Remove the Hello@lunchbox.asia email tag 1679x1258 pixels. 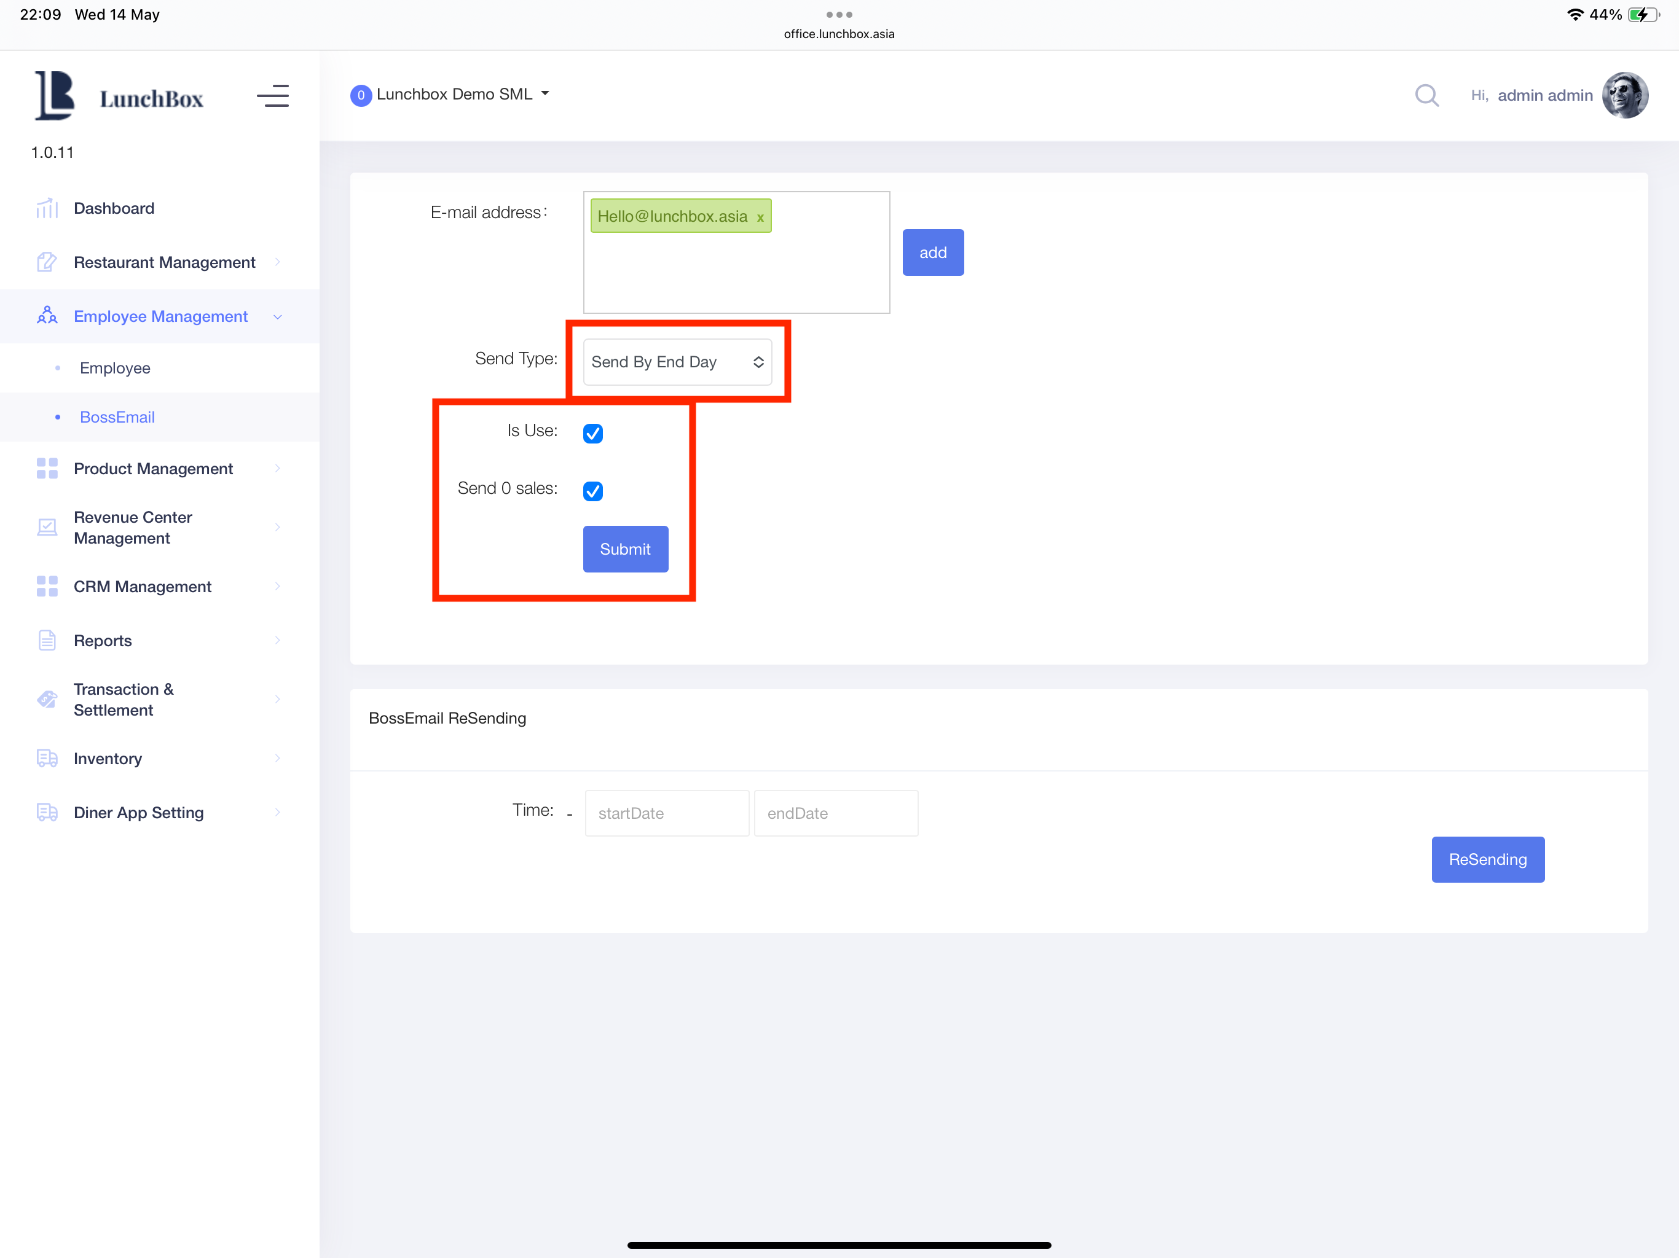pos(760,217)
